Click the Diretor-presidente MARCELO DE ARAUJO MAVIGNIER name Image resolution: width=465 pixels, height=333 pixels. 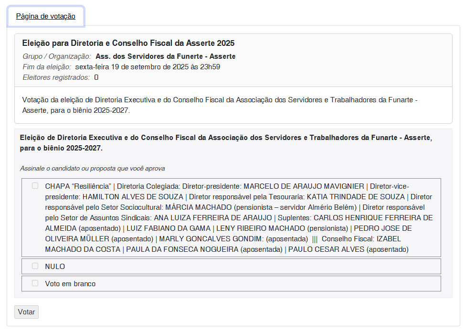coord(303,186)
